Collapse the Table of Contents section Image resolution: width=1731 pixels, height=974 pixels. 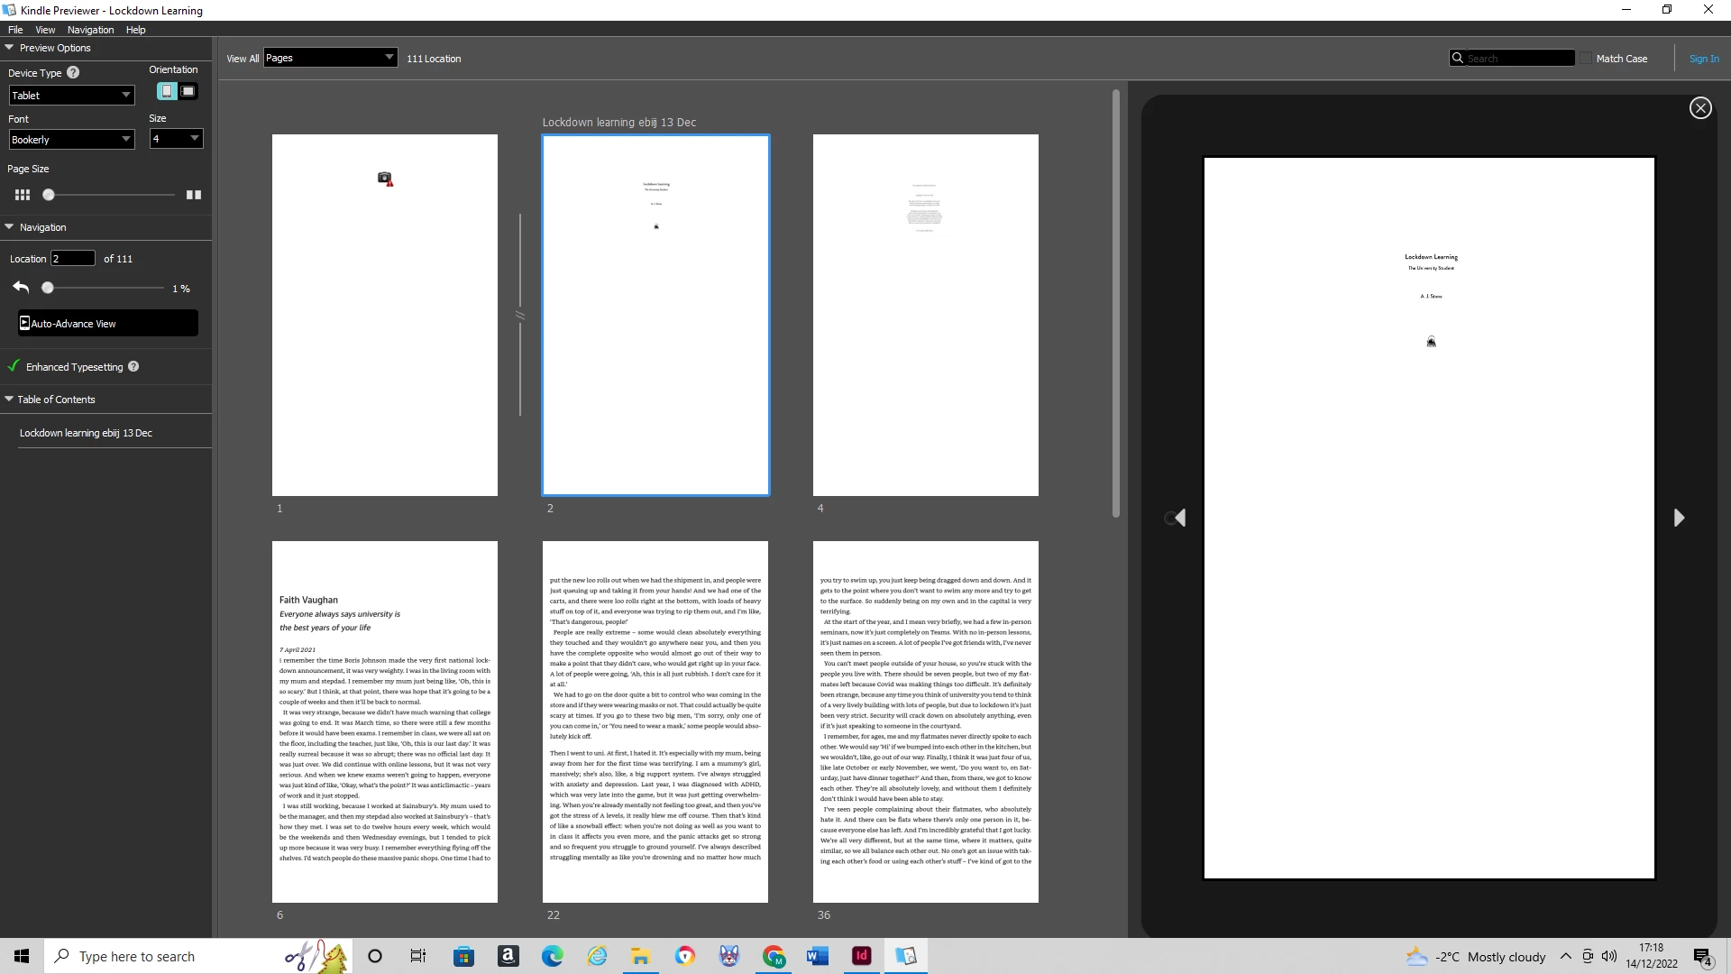pyautogui.click(x=9, y=399)
